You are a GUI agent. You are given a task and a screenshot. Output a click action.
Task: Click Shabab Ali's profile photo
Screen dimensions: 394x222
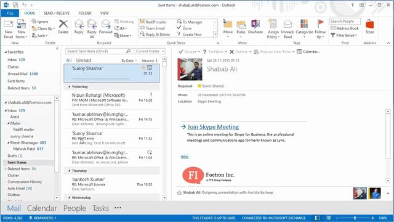[190, 69]
